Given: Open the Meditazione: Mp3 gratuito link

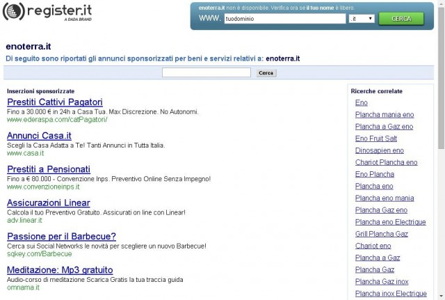Looking at the screenshot, I should pos(60,269).
